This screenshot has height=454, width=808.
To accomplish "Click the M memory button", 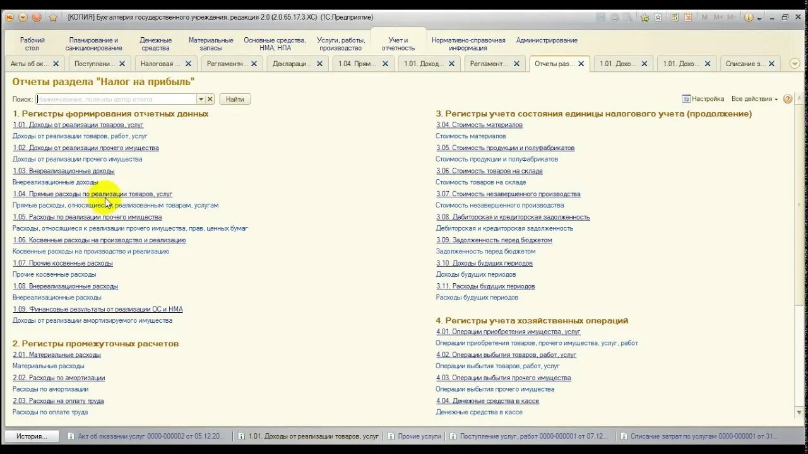I will [704, 18].
